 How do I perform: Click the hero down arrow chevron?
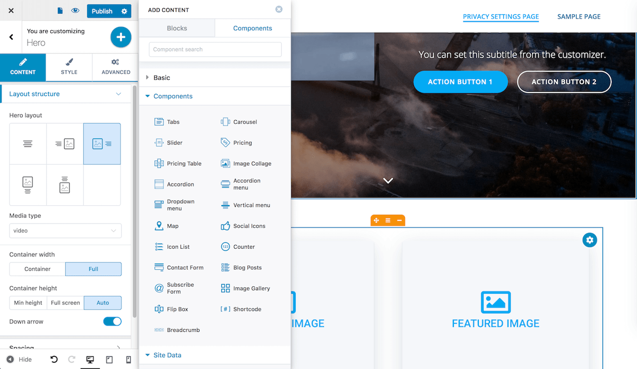click(388, 181)
